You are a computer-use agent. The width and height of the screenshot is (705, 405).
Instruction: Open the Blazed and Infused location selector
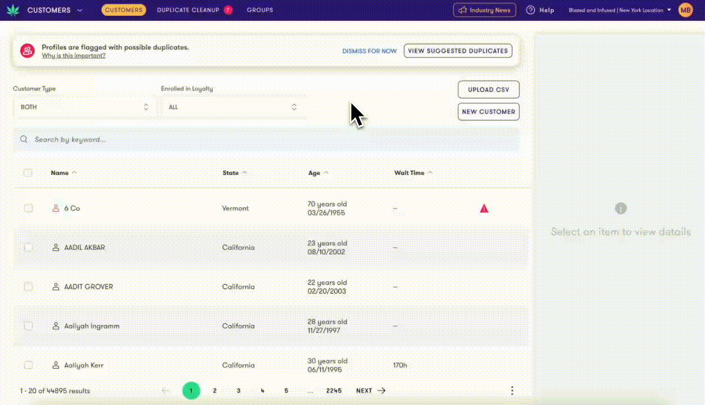coord(619,10)
